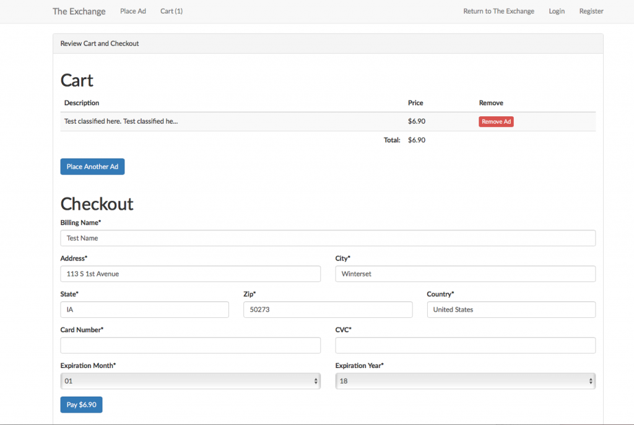Click the CVC* label
Screen dimensions: 634x425
point(343,330)
